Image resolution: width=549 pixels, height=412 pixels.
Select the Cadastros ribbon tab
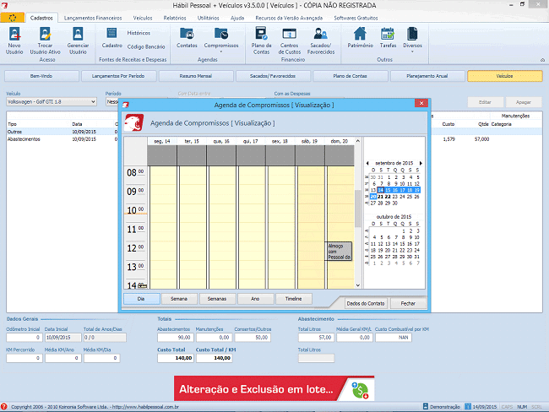point(41,18)
